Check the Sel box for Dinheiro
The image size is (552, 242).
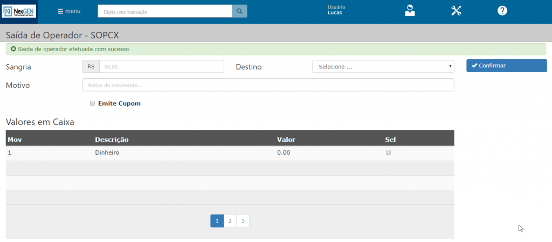pyautogui.click(x=388, y=153)
